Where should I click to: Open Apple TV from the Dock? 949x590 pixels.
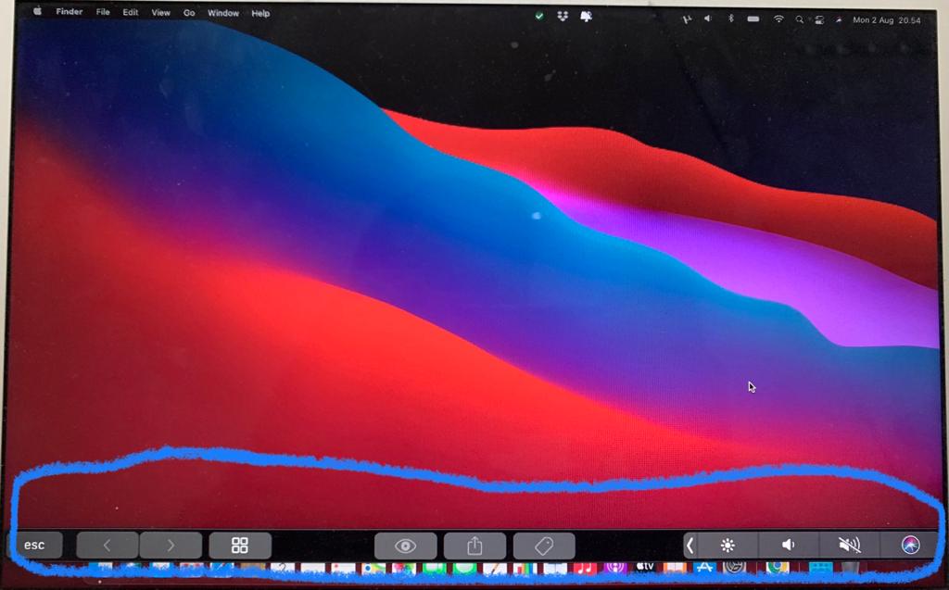point(645,567)
